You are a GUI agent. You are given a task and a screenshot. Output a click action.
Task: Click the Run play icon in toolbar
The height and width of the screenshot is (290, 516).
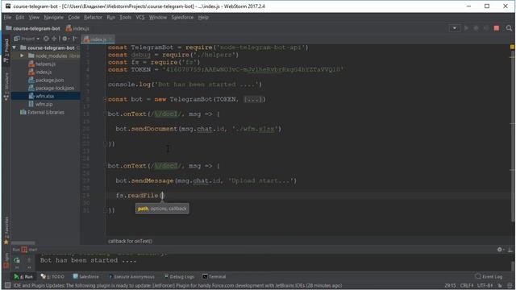coord(466,28)
